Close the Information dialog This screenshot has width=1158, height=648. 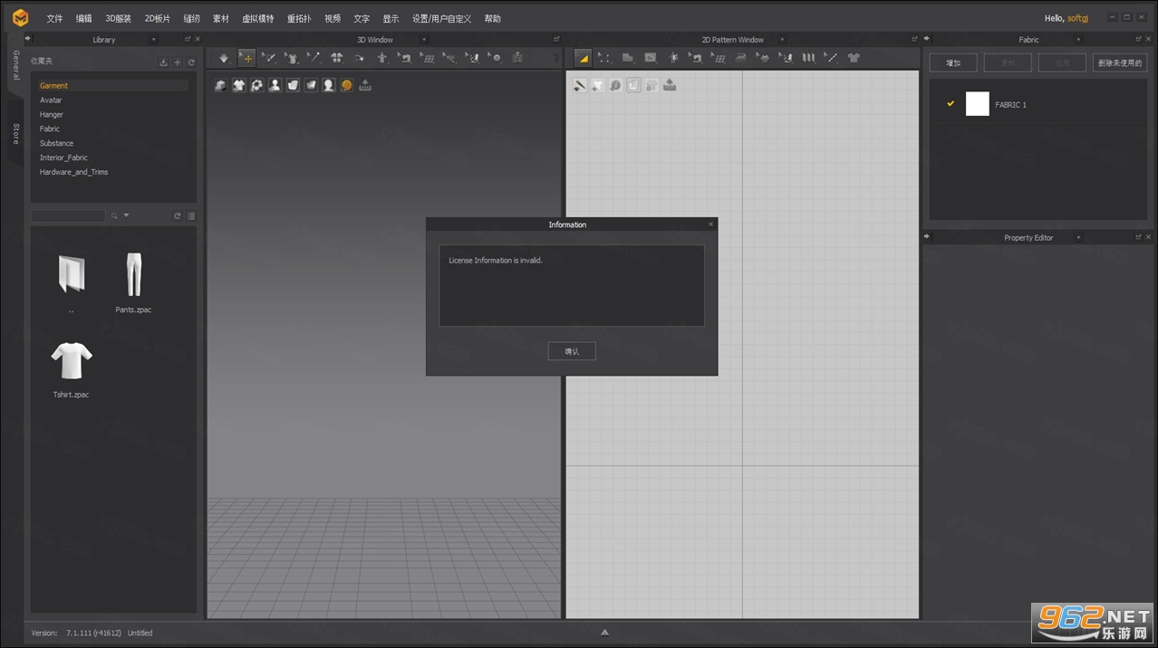(x=710, y=224)
